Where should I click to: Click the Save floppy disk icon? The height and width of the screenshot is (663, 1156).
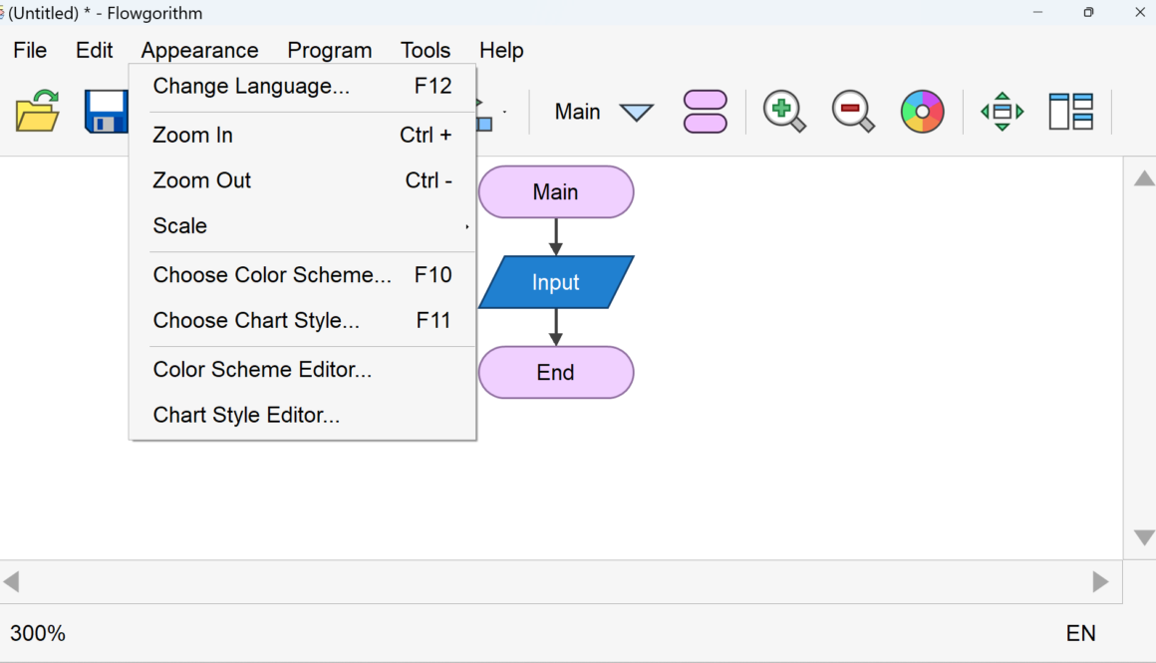(107, 112)
